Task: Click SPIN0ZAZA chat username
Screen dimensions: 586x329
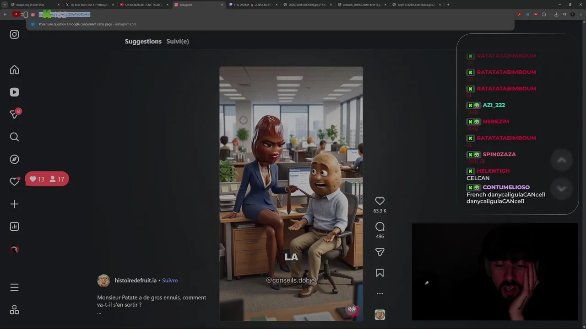Action: pos(499,154)
